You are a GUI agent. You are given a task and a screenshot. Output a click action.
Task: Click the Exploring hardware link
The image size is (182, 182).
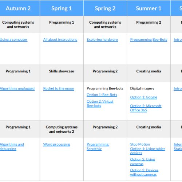tap(102, 40)
